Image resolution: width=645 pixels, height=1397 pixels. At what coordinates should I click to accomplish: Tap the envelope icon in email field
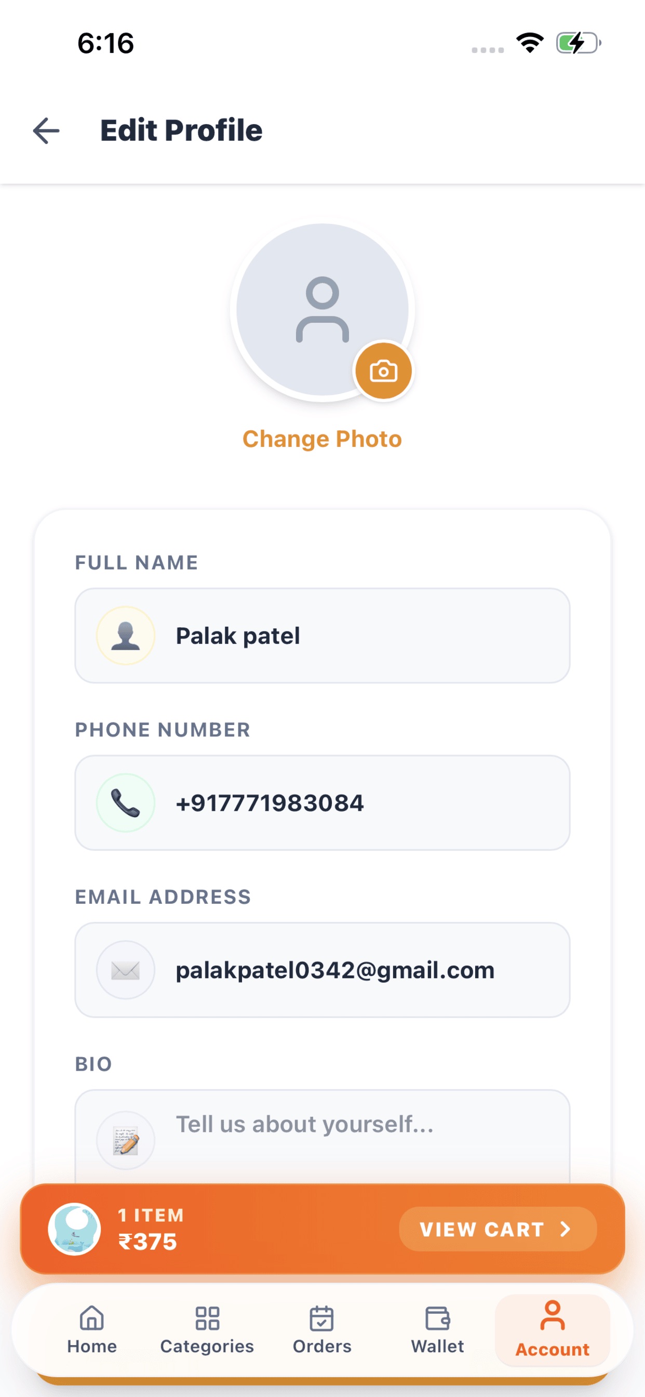click(126, 970)
